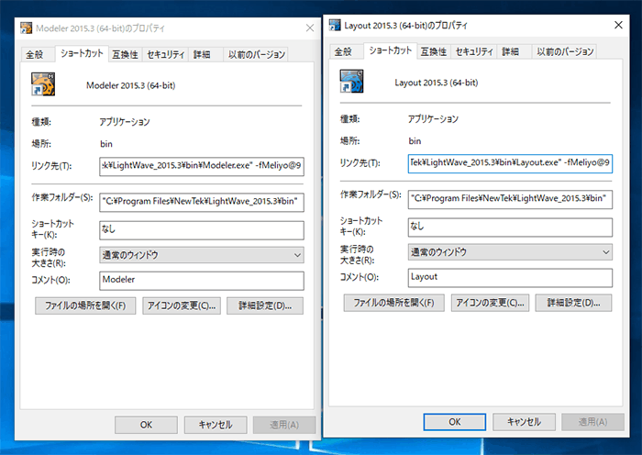Click アイコンの変更 in Modeler properties
The height and width of the screenshot is (455, 642).
pos(182,305)
